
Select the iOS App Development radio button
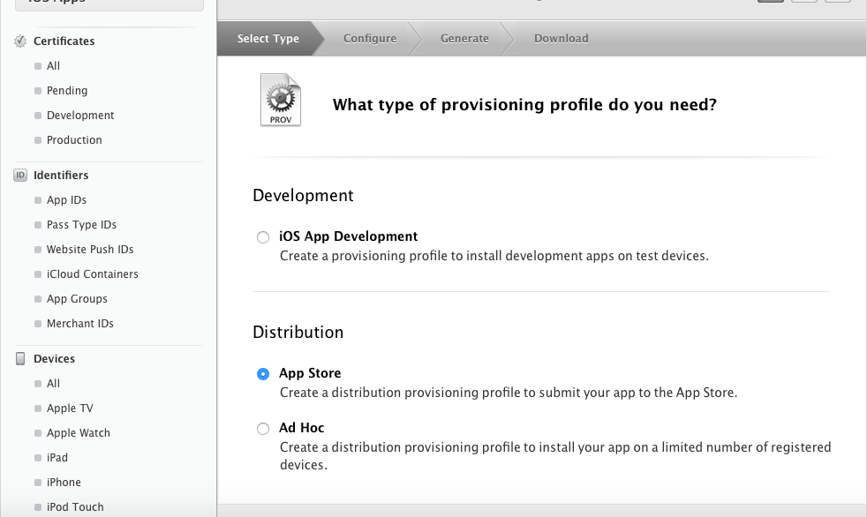click(263, 237)
